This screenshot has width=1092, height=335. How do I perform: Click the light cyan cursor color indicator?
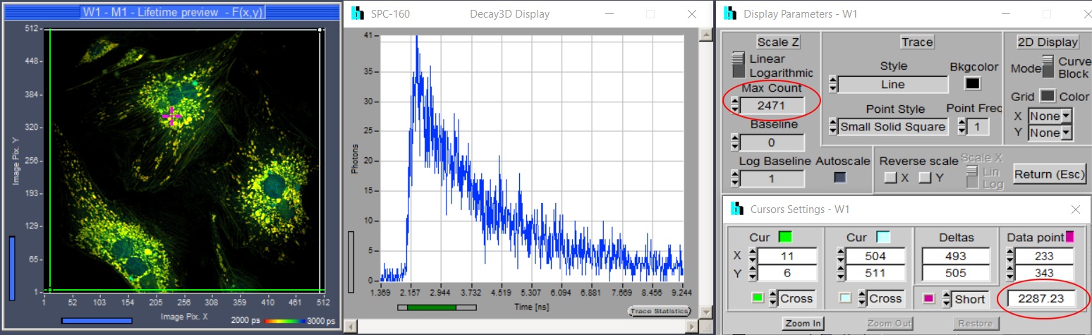point(882,237)
